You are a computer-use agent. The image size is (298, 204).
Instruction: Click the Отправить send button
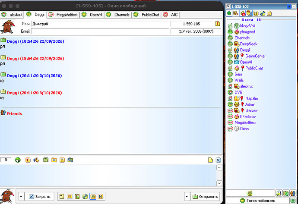point(205,197)
